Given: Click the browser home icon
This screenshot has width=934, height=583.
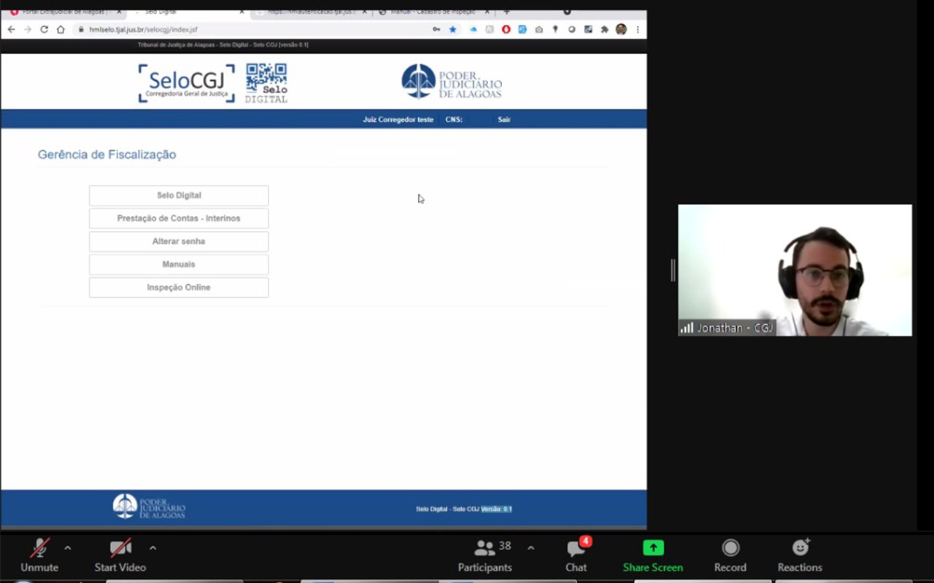Looking at the screenshot, I should click(61, 30).
